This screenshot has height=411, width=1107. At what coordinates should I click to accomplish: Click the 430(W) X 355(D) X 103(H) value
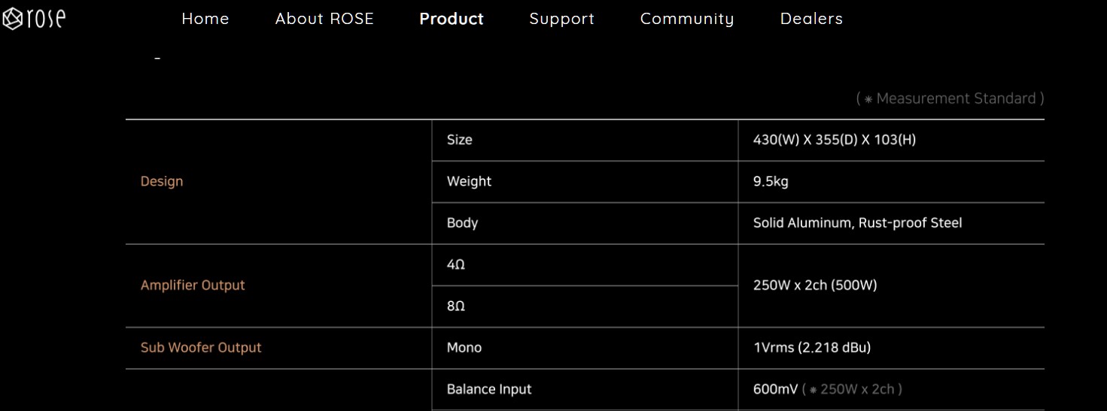tap(835, 140)
